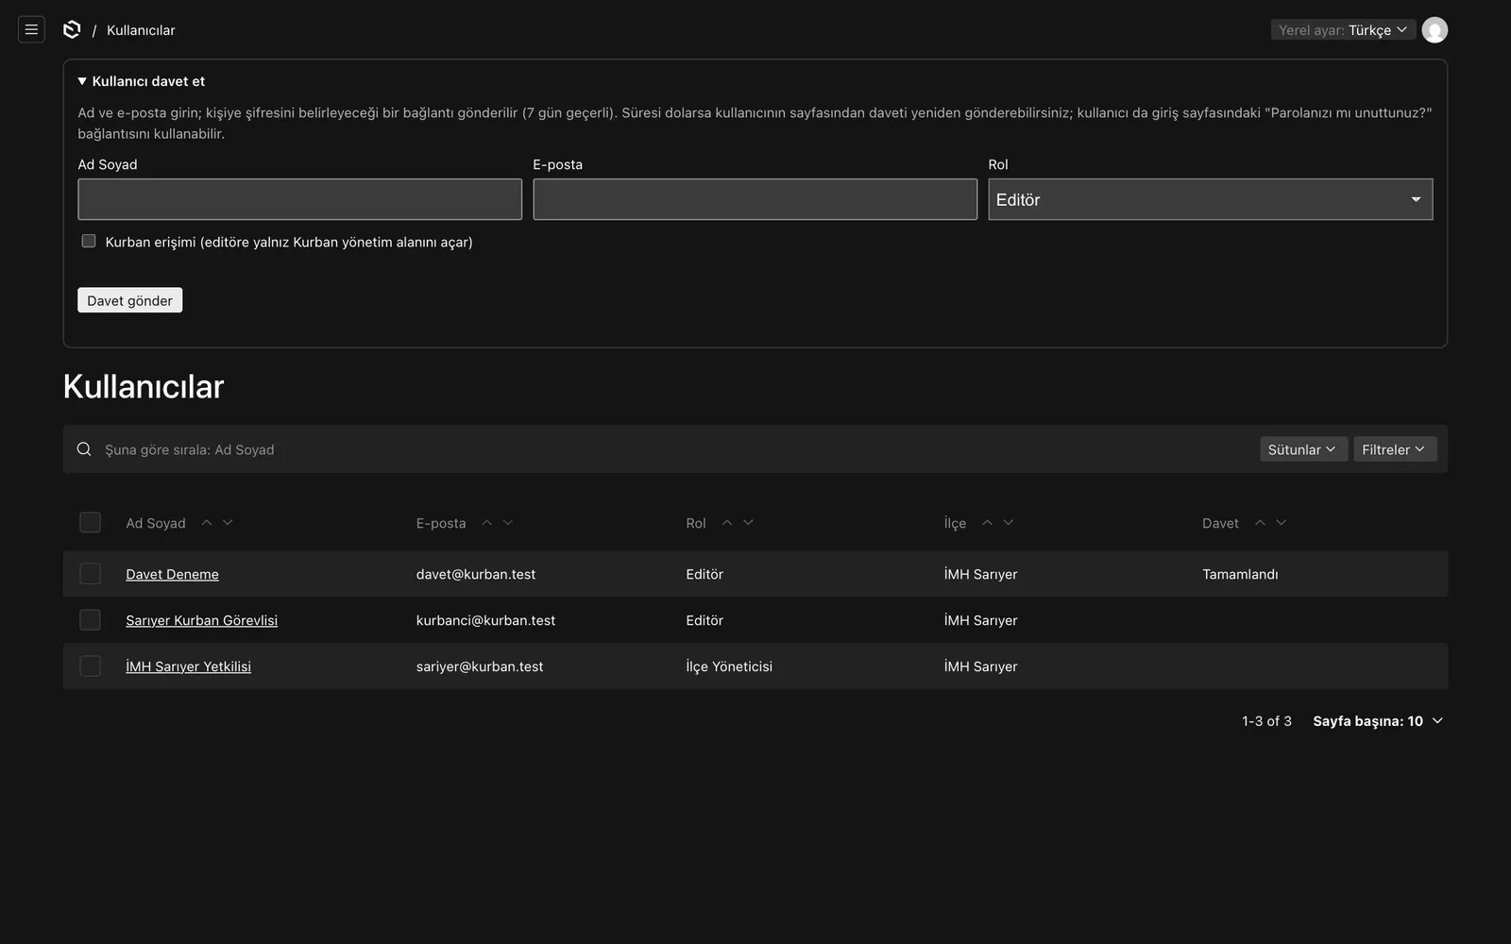This screenshot has width=1511, height=944.
Task: Click the app logo icon
Action: (x=72, y=29)
